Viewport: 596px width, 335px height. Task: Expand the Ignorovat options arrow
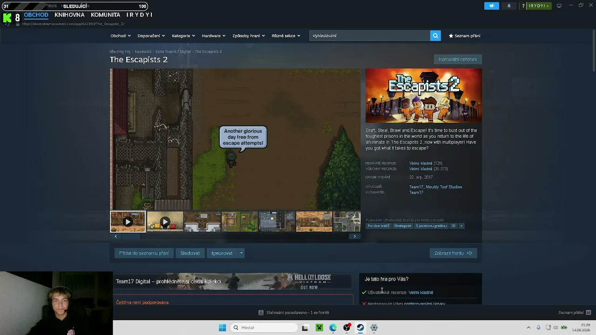[241, 253]
